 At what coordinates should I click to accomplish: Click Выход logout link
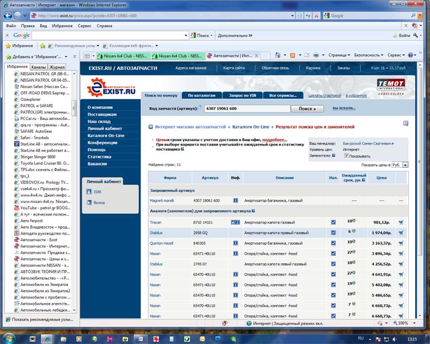tap(99, 202)
